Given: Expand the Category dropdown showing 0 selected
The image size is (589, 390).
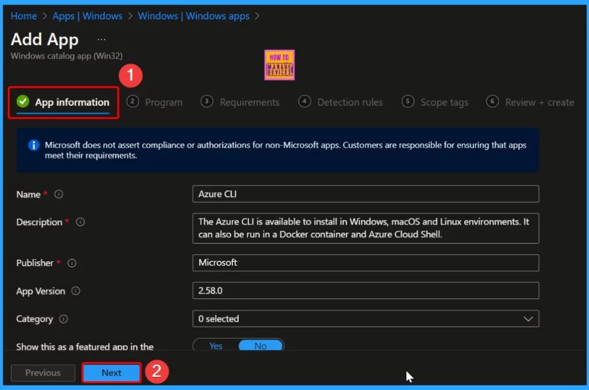Looking at the screenshot, I should 365,319.
